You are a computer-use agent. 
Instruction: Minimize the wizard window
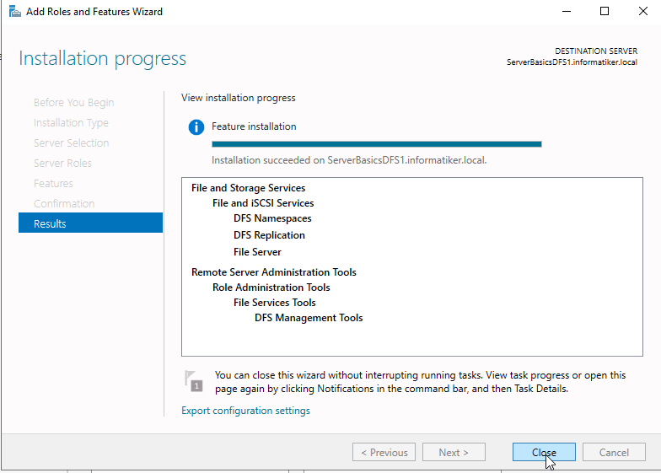pos(567,12)
